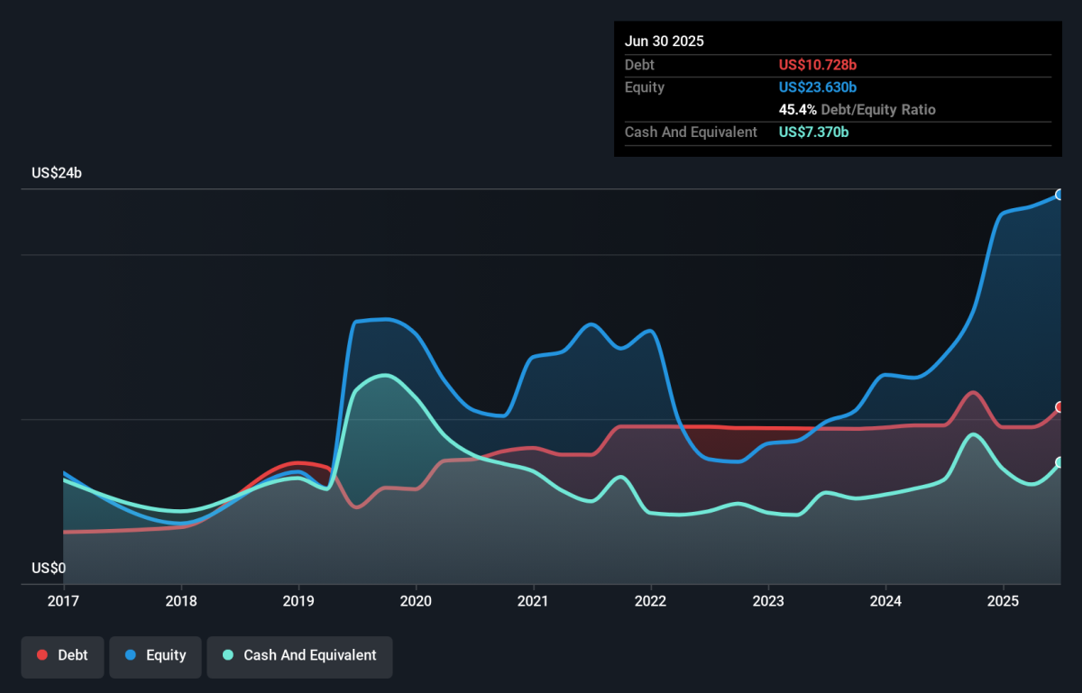Click the 2023 x-axis label
The height and width of the screenshot is (693, 1082).
[768, 601]
